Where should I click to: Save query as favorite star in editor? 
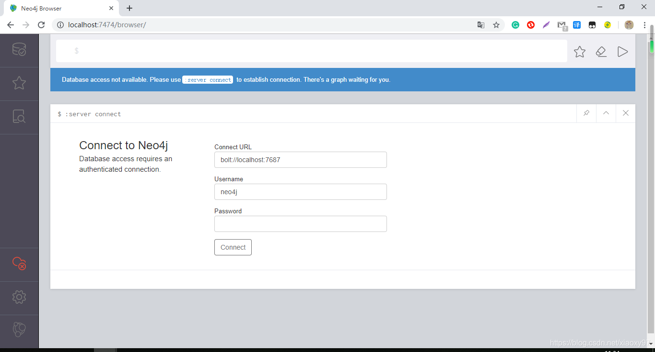(x=580, y=52)
